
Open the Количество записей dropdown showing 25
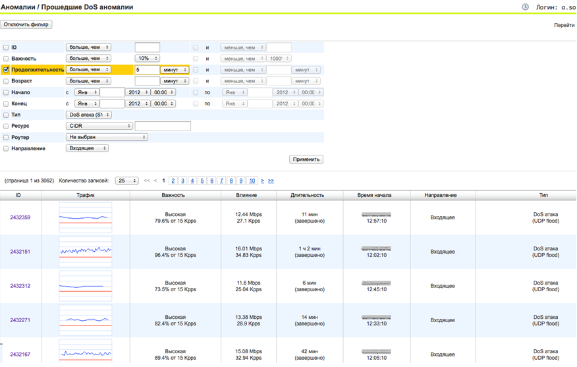pyautogui.click(x=126, y=181)
